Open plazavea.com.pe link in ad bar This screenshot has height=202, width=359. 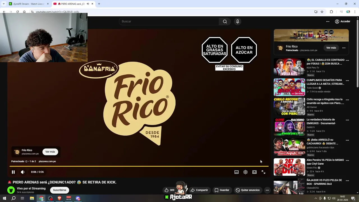pos(47,161)
